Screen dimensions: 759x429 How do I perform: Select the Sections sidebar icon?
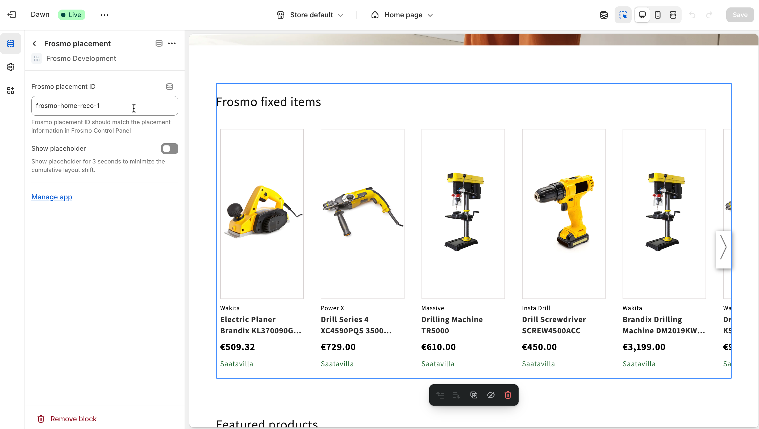tap(11, 44)
